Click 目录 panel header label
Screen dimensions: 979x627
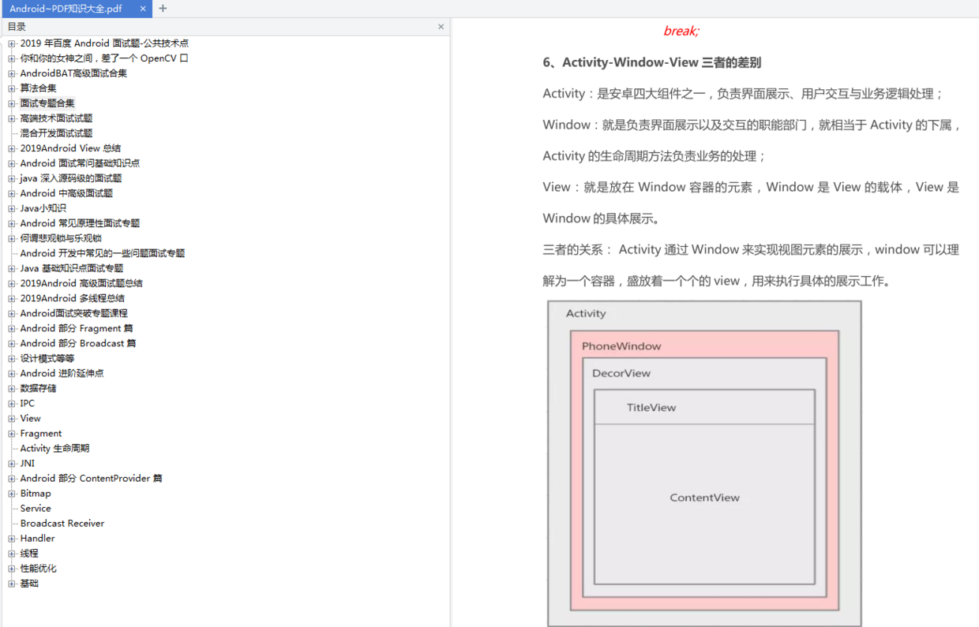pos(17,27)
